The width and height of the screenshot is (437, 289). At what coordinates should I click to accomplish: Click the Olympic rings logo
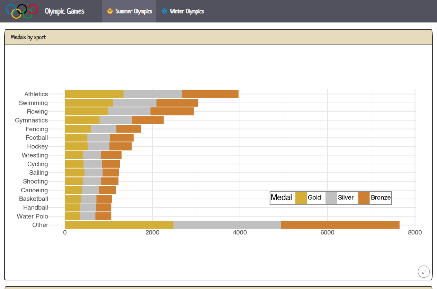[22, 11]
